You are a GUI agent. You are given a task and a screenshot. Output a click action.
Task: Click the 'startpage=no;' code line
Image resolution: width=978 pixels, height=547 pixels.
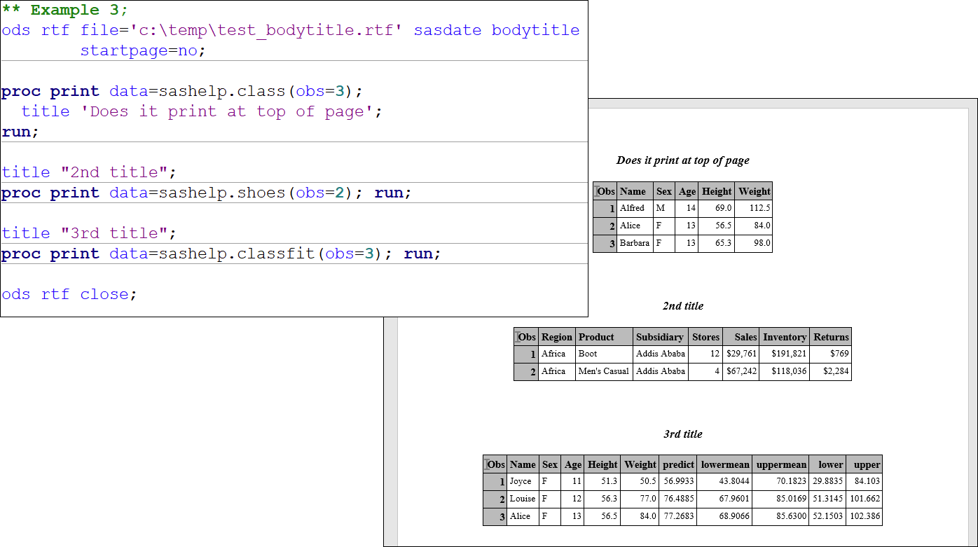(144, 50)
